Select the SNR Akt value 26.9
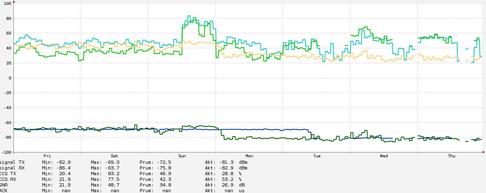This screenshot has width=486, height=193. coord(228,185)
